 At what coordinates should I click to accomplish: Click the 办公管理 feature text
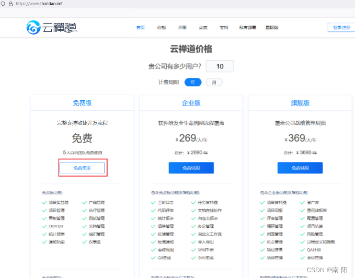point(206,226)
